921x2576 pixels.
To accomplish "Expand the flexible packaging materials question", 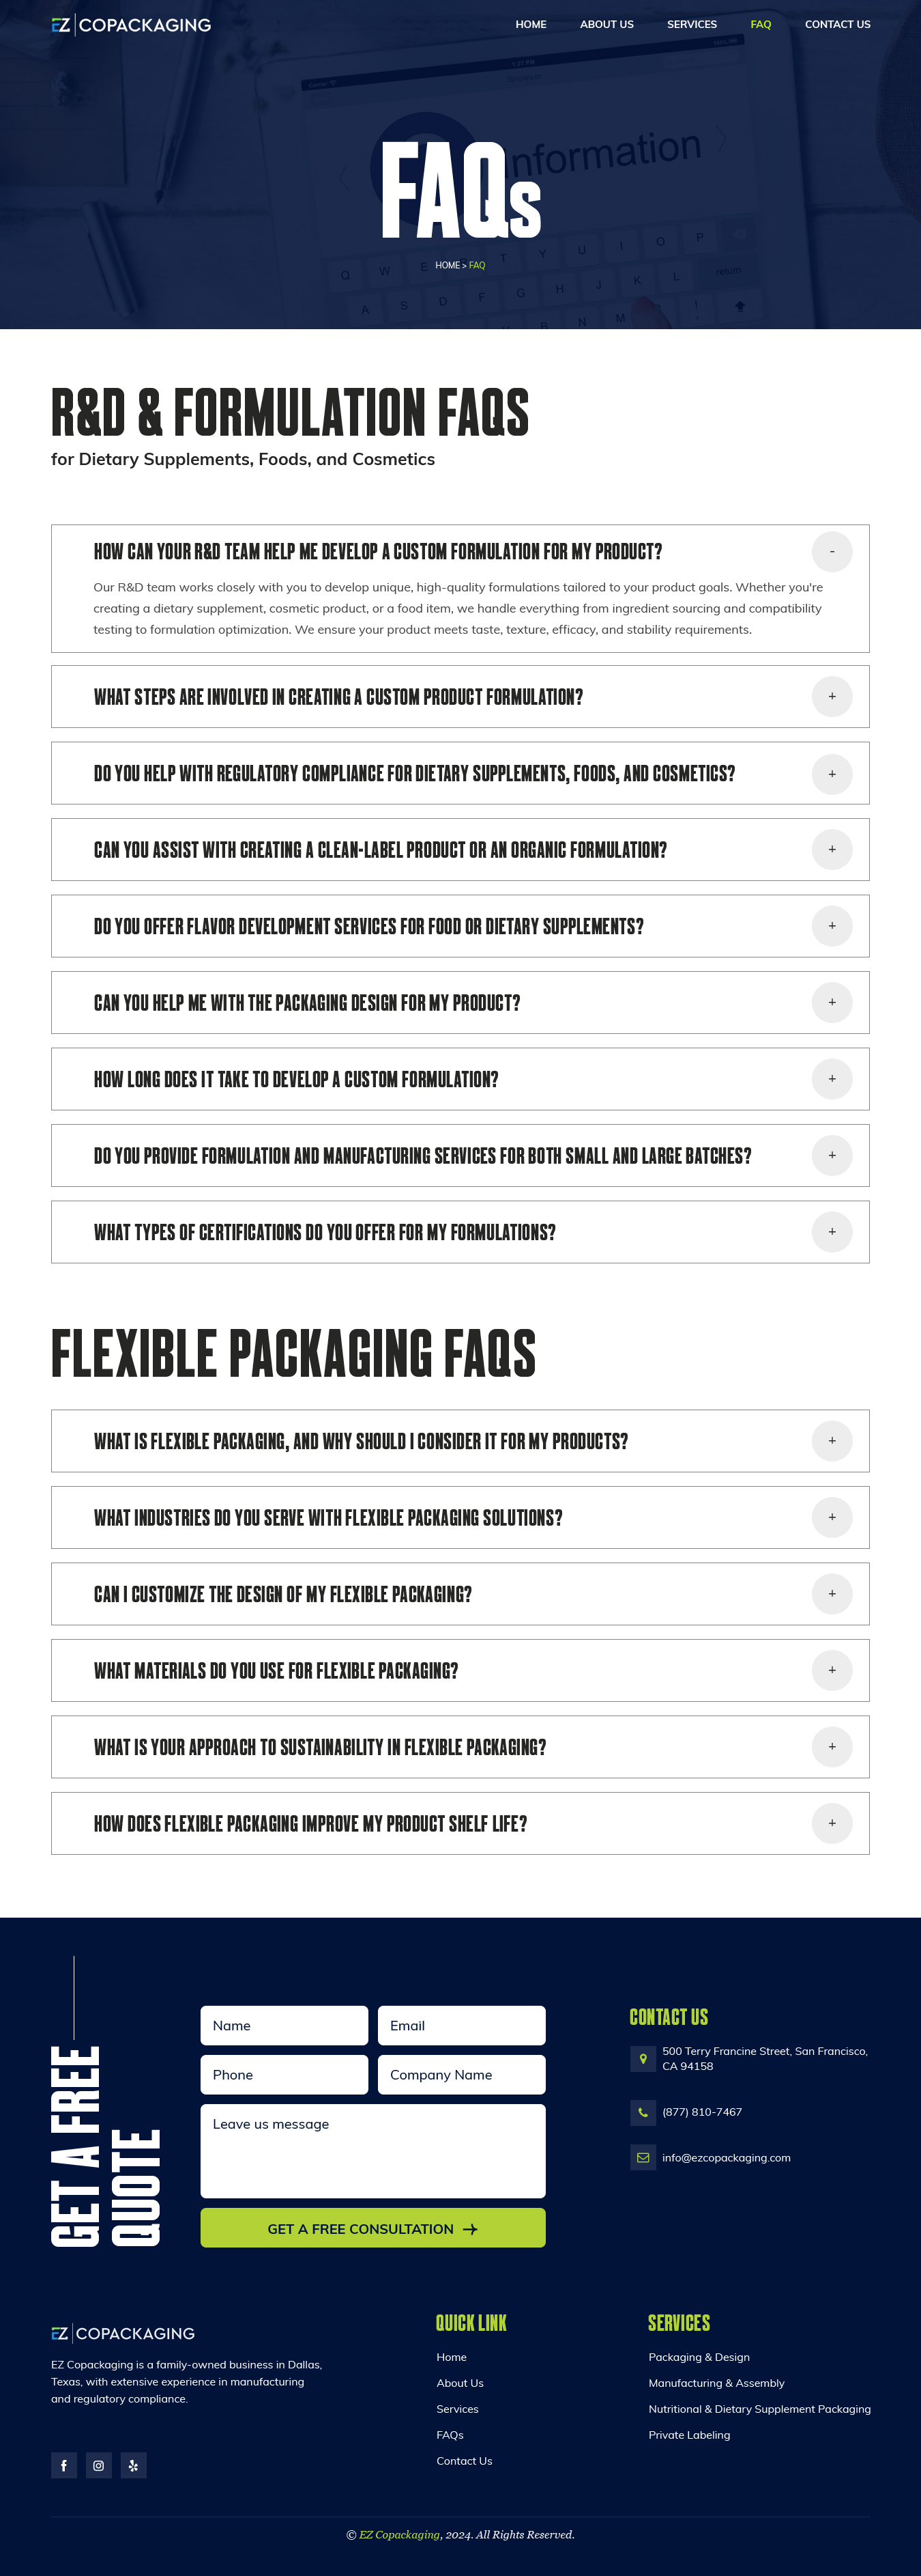I will pos(831,1670).
